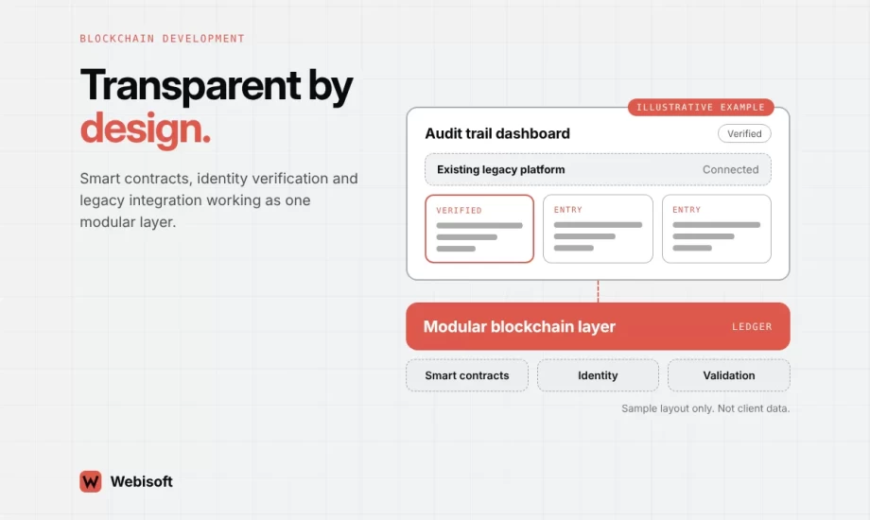Click the ILLUSTRATIVE EXAMPLE tag
870x520 pixels.
(x=700, y=107)
